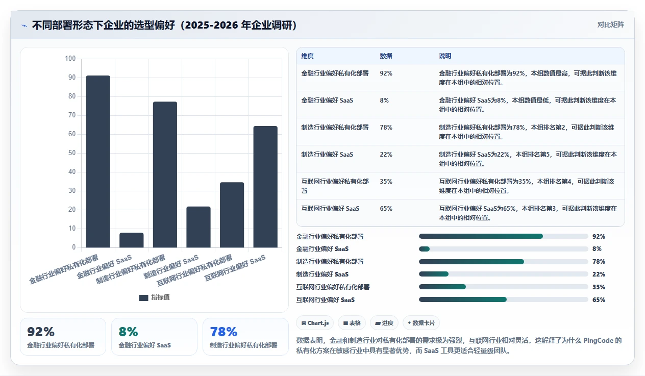
Task: Click the 金融行业偏好私有化部署 chart bar
Action: tap(98, 162)
